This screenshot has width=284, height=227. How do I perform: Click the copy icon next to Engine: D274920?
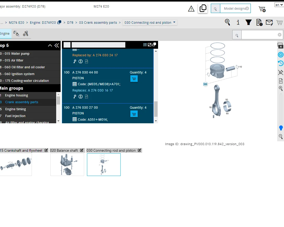tap(59, 22)
